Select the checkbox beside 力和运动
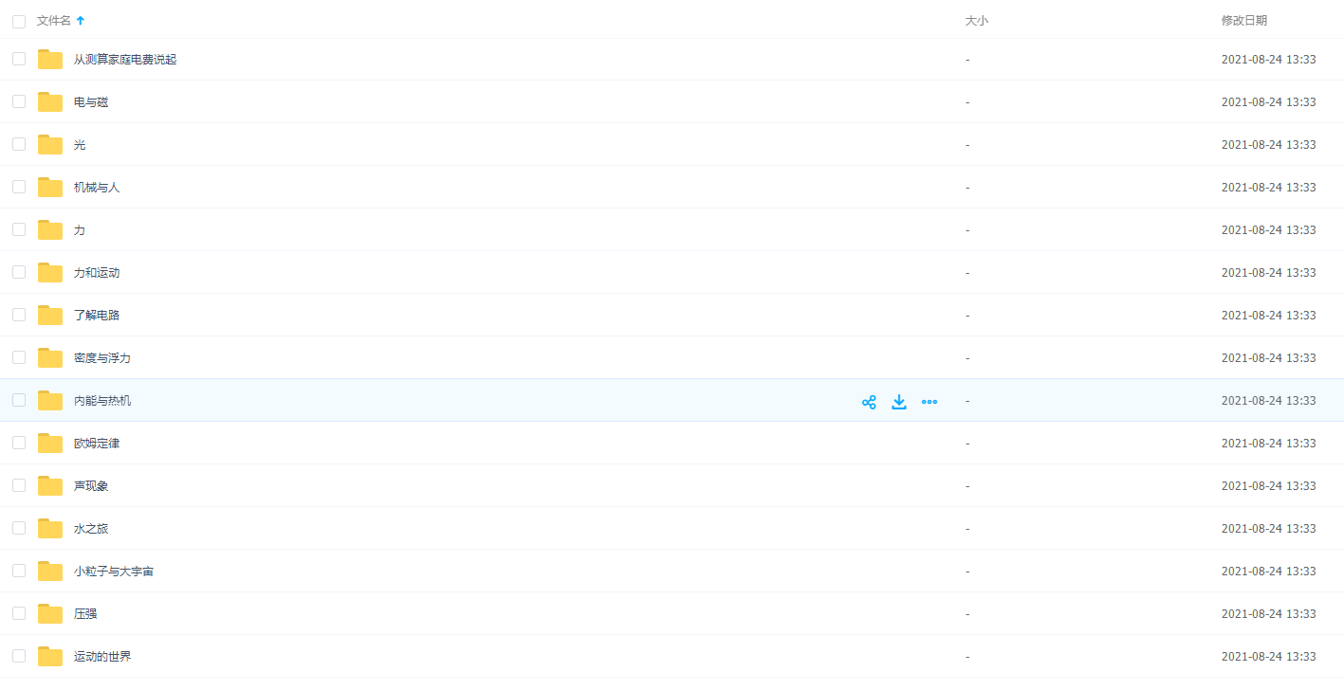This screenshot has width=1344, height=690. pyautogui.click(x=19, y=272)
